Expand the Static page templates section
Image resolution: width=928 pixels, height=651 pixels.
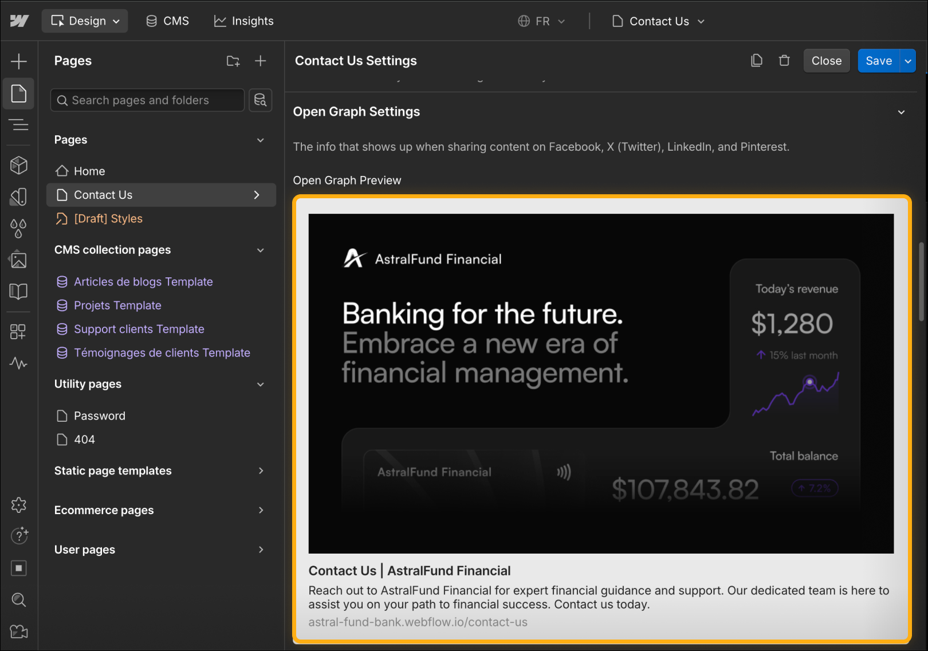pyautogui.click(x=261, y=471)
